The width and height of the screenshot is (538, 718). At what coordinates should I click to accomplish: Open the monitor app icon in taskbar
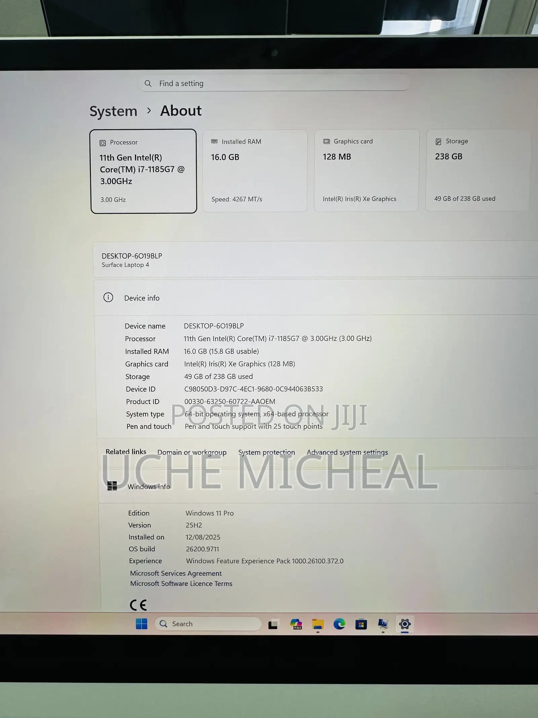[383, 624]
